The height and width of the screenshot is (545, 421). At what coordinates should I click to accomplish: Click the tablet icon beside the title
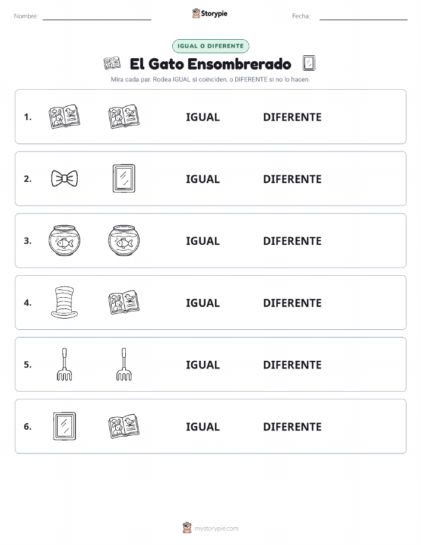coord(309,63)
